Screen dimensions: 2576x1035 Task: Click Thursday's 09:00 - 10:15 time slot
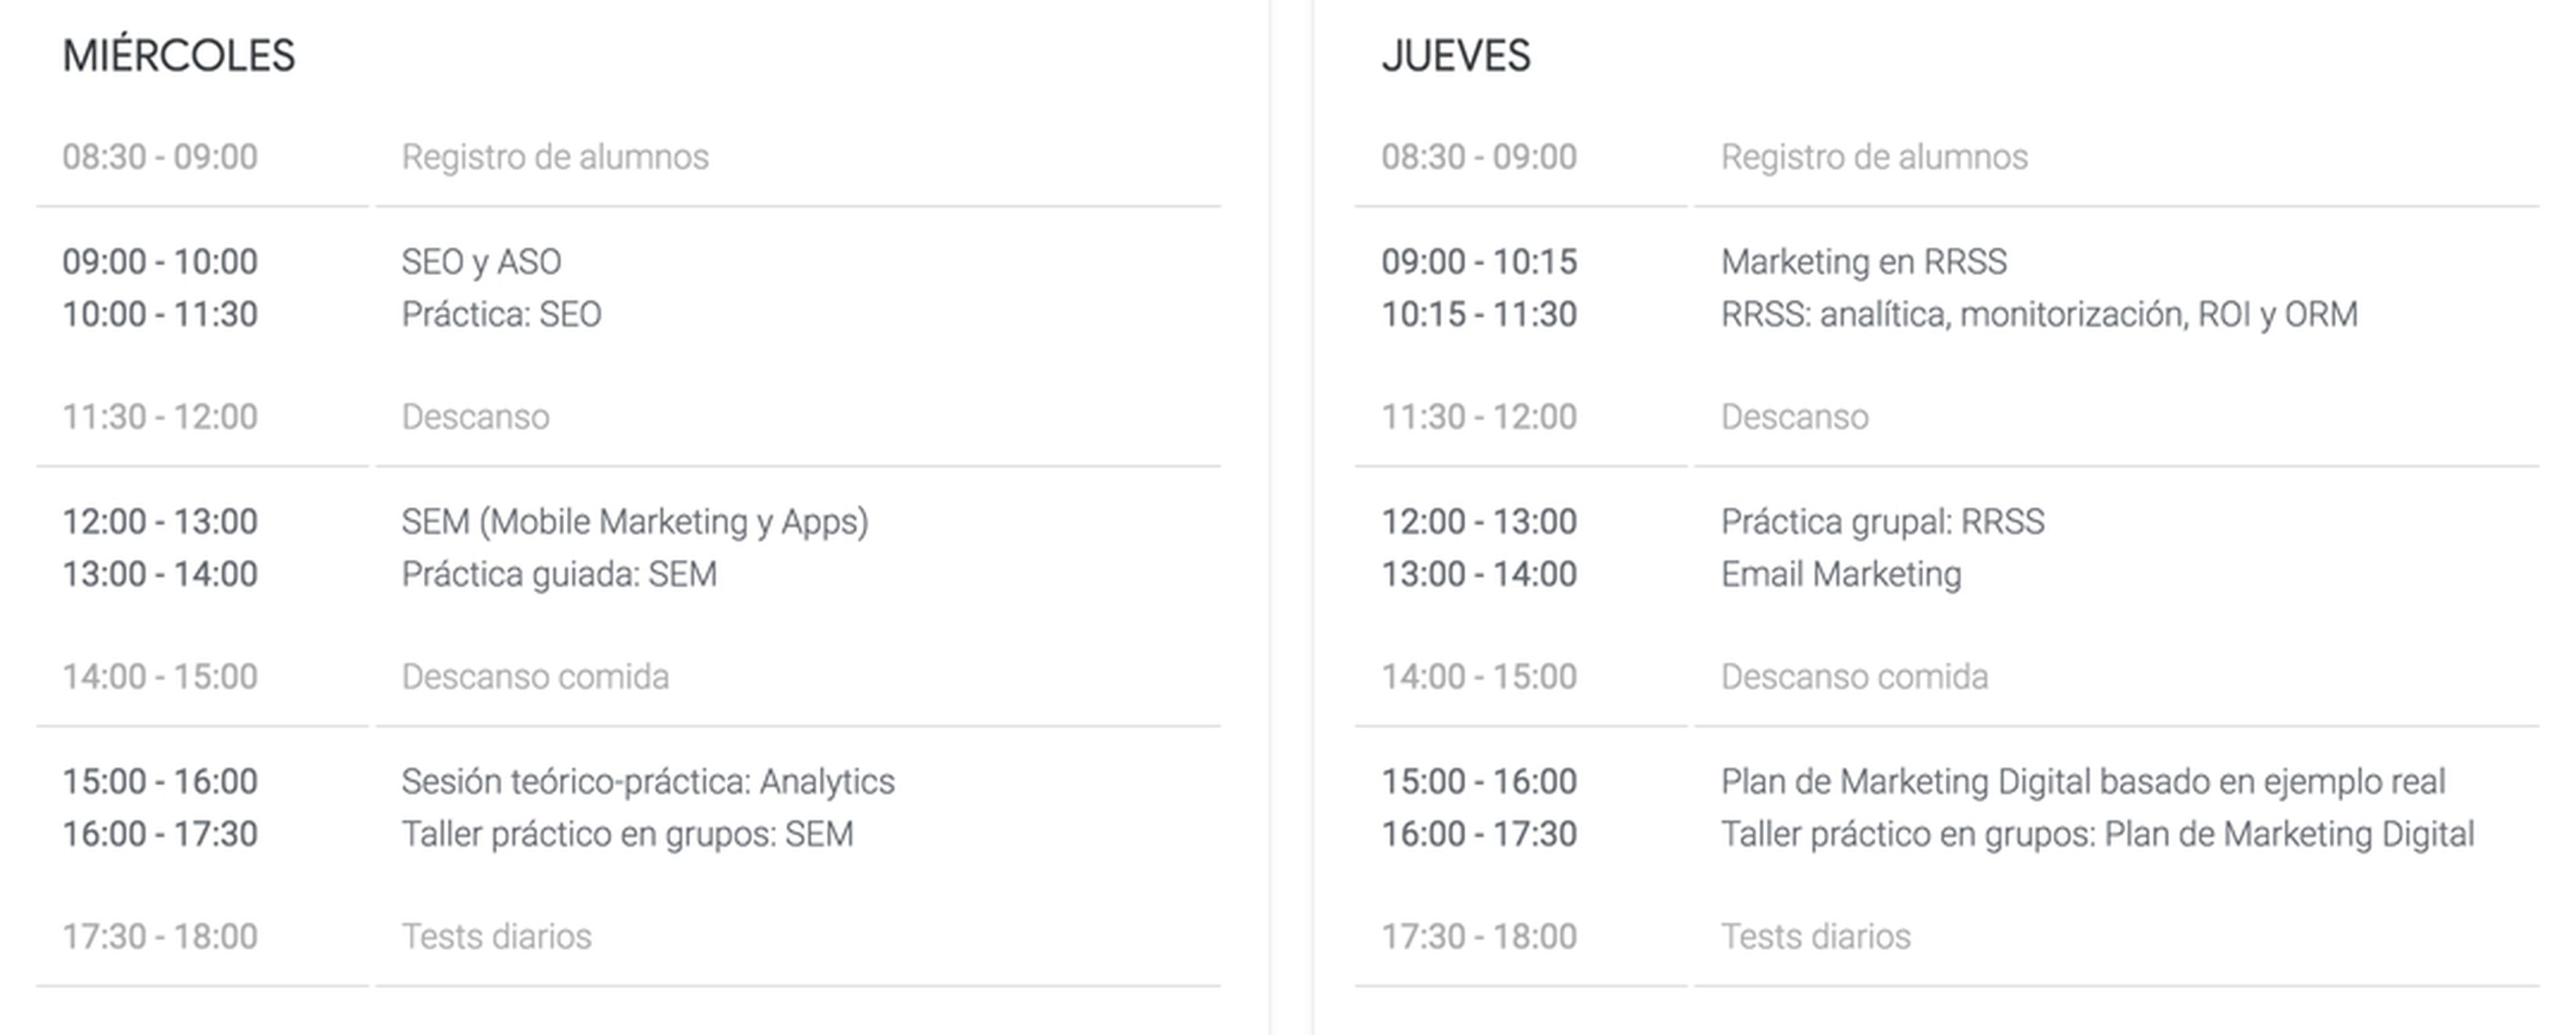(x=1479, y=262)
